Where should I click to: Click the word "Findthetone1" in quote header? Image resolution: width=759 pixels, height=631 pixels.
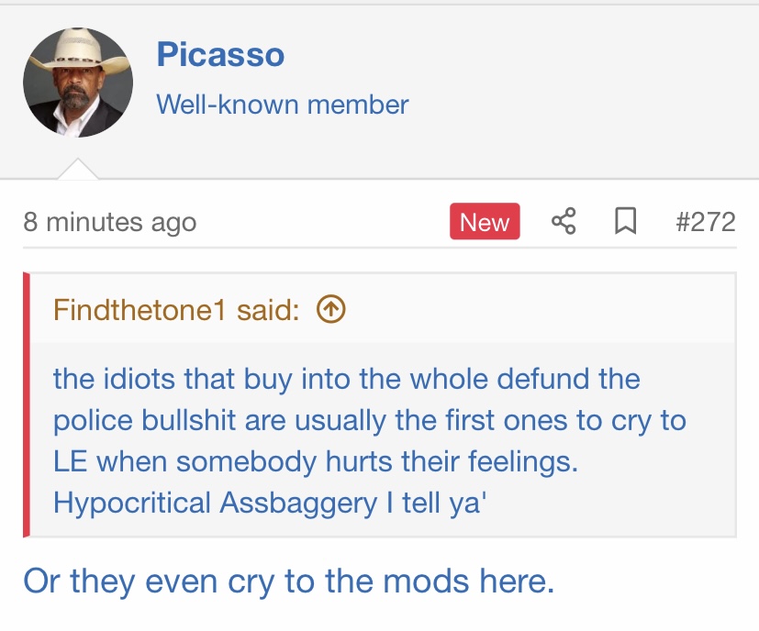click(x=140, y=310)
